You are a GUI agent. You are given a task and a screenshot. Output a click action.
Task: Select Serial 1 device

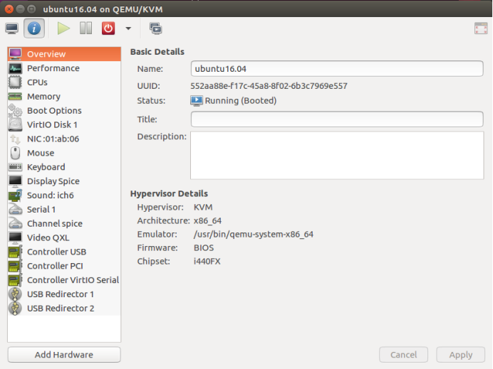64,209
